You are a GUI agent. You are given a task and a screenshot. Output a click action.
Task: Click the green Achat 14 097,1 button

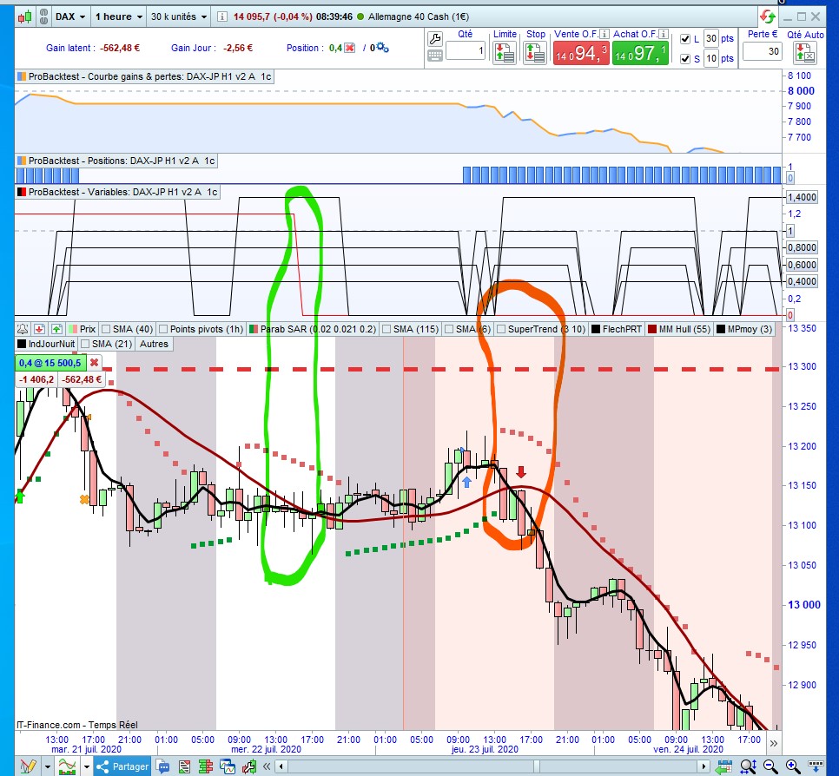640,54
